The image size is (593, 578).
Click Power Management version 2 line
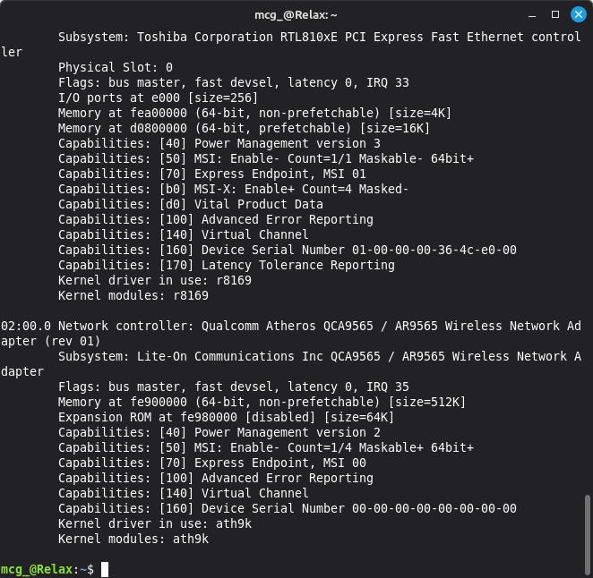pos(219,432)
